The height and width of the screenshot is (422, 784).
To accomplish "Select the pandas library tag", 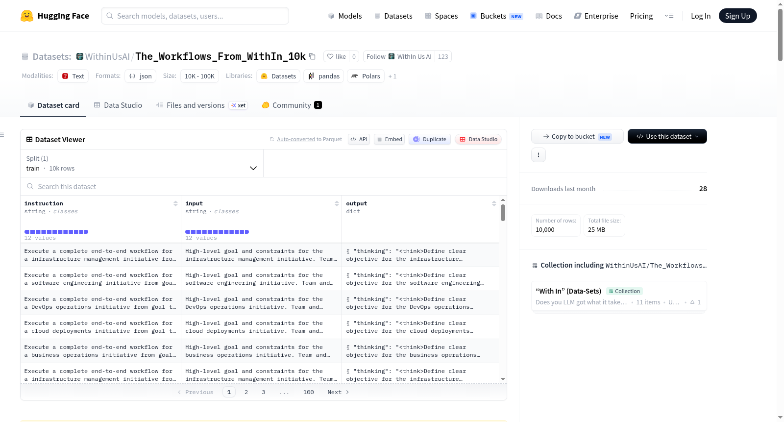I will point(324,76).
